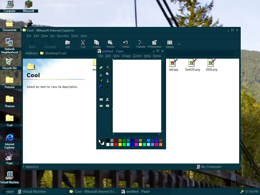Viewport: 260px width, 195px height.
Task: Open Paint's Image menu
Action: coord(126,56)
